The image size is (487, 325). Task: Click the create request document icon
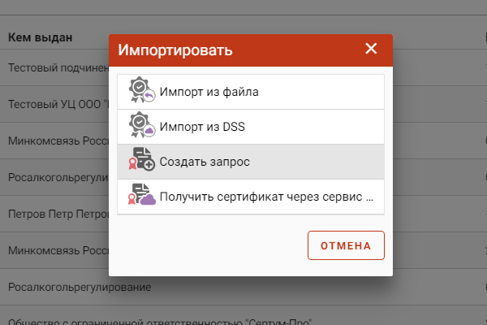click(142, 159)
